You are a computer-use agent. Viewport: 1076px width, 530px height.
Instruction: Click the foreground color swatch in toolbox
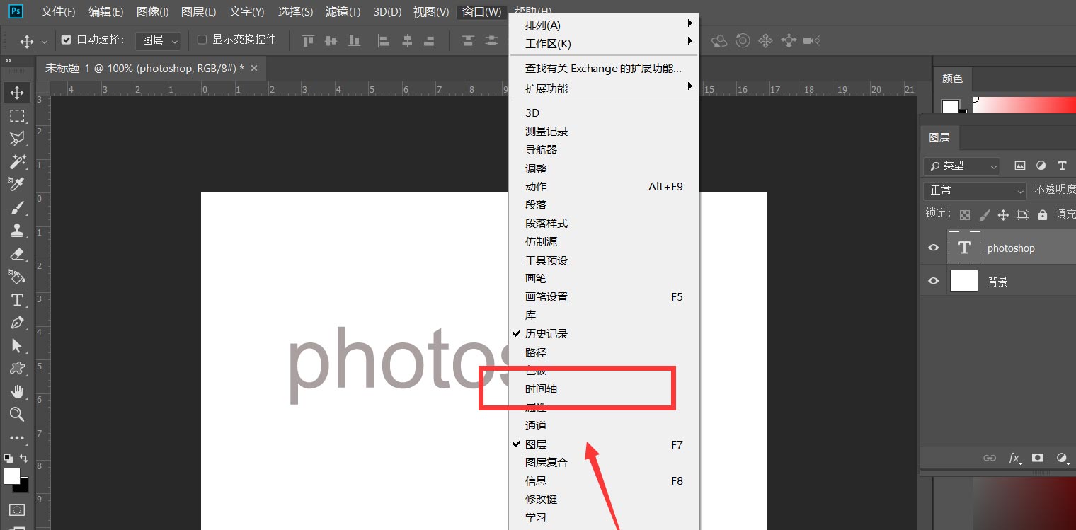tap(12, 476)
